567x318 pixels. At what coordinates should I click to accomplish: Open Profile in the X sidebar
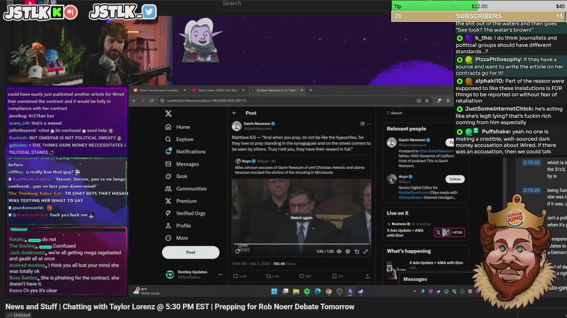(x=178, y=226)
